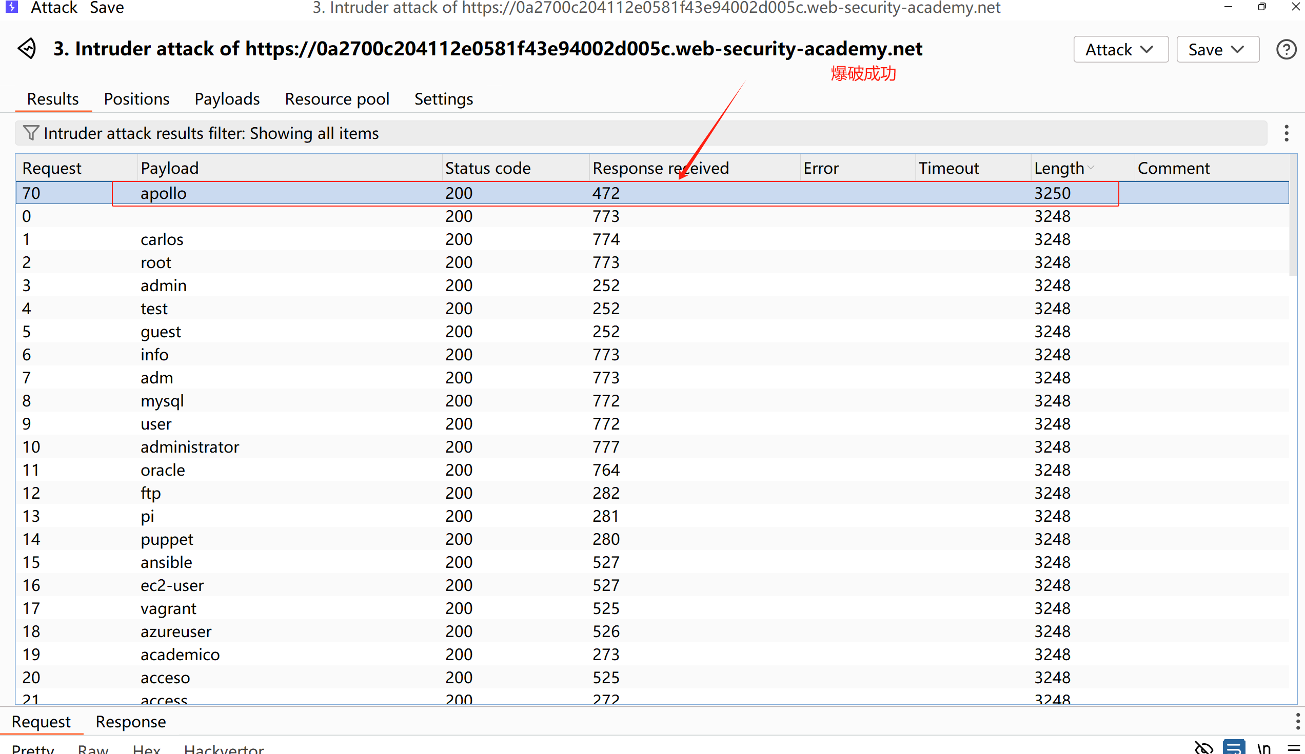Image resolution: width=1305 pixels, height=754 pixels.
Task: Expand the Save dropdown button
Action: point(1217,50)
